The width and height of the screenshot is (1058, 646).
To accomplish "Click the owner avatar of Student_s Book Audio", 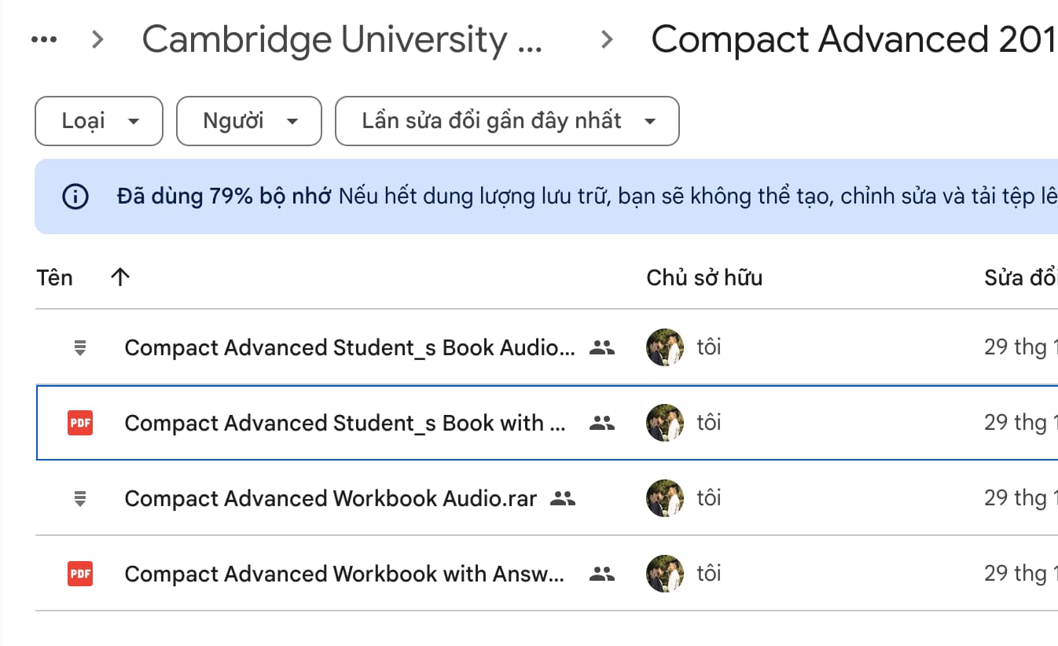I will coord(664,347).
